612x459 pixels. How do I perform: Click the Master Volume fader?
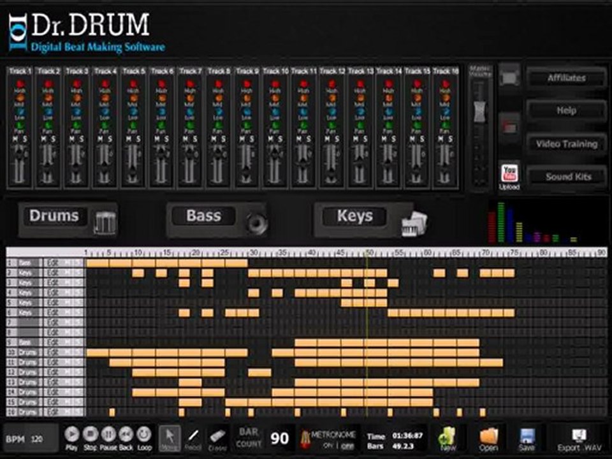[x=479, y=112]
